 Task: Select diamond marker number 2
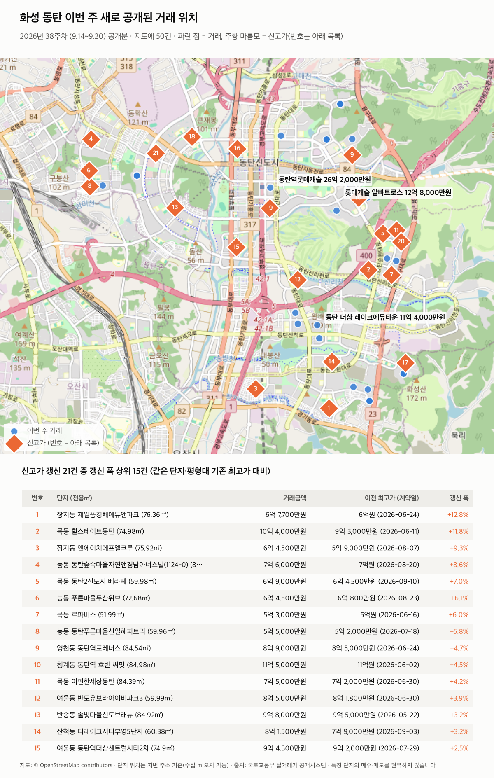coord(368,270)
